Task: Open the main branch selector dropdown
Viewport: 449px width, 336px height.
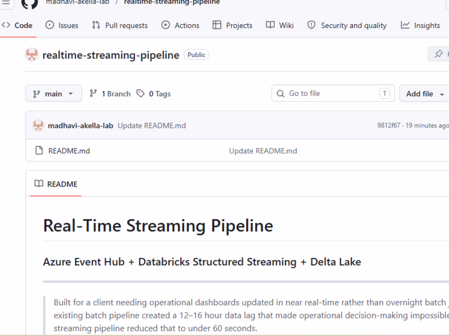Action: click(x=53, y=93)
